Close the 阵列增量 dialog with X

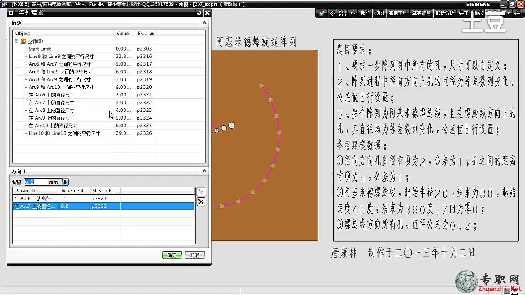click(207, 13)
